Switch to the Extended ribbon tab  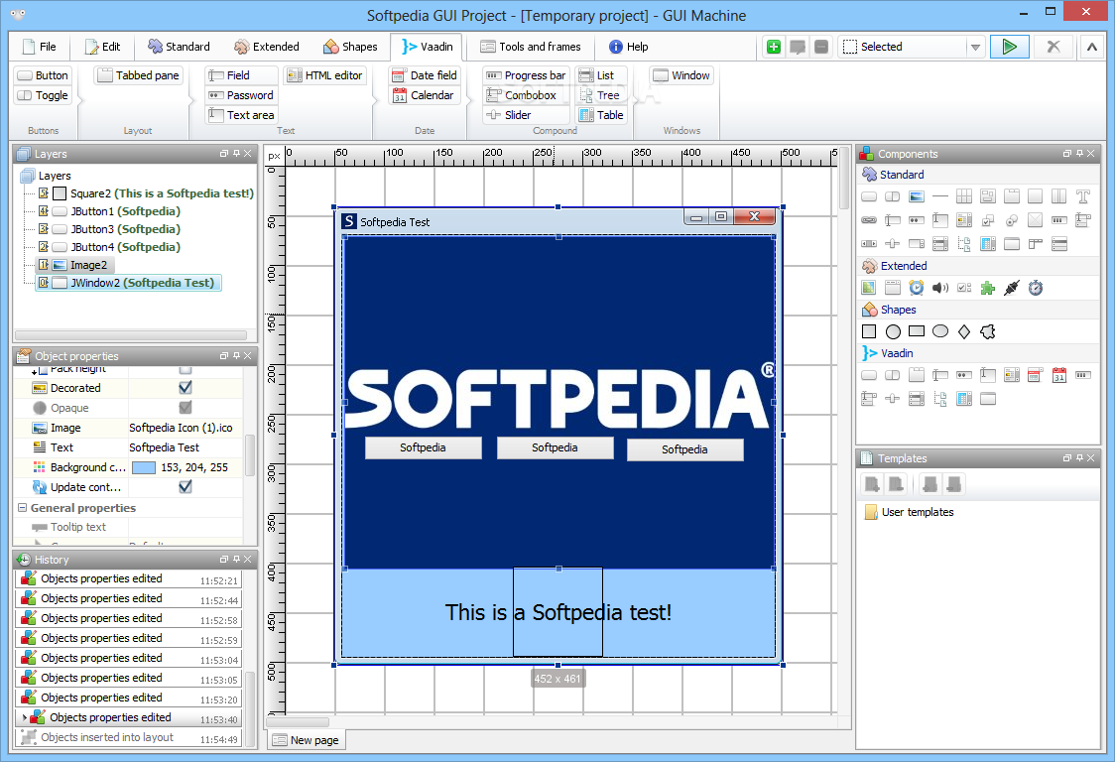coord(267,47)
